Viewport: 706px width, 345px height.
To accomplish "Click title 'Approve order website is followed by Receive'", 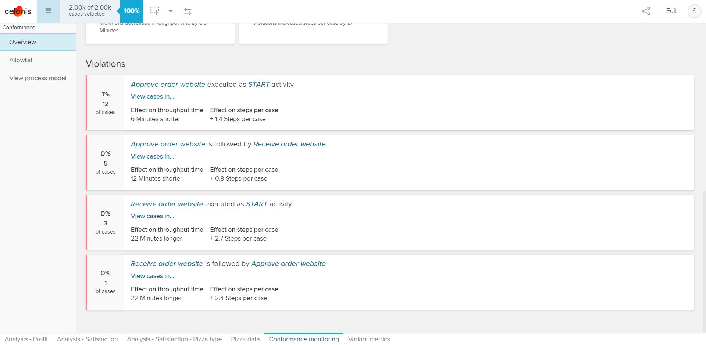I will (x=228, y=144).
